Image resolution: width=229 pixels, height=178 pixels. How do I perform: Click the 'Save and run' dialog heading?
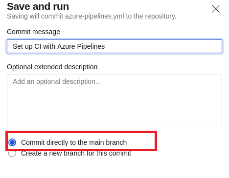[x=38, y=6]
